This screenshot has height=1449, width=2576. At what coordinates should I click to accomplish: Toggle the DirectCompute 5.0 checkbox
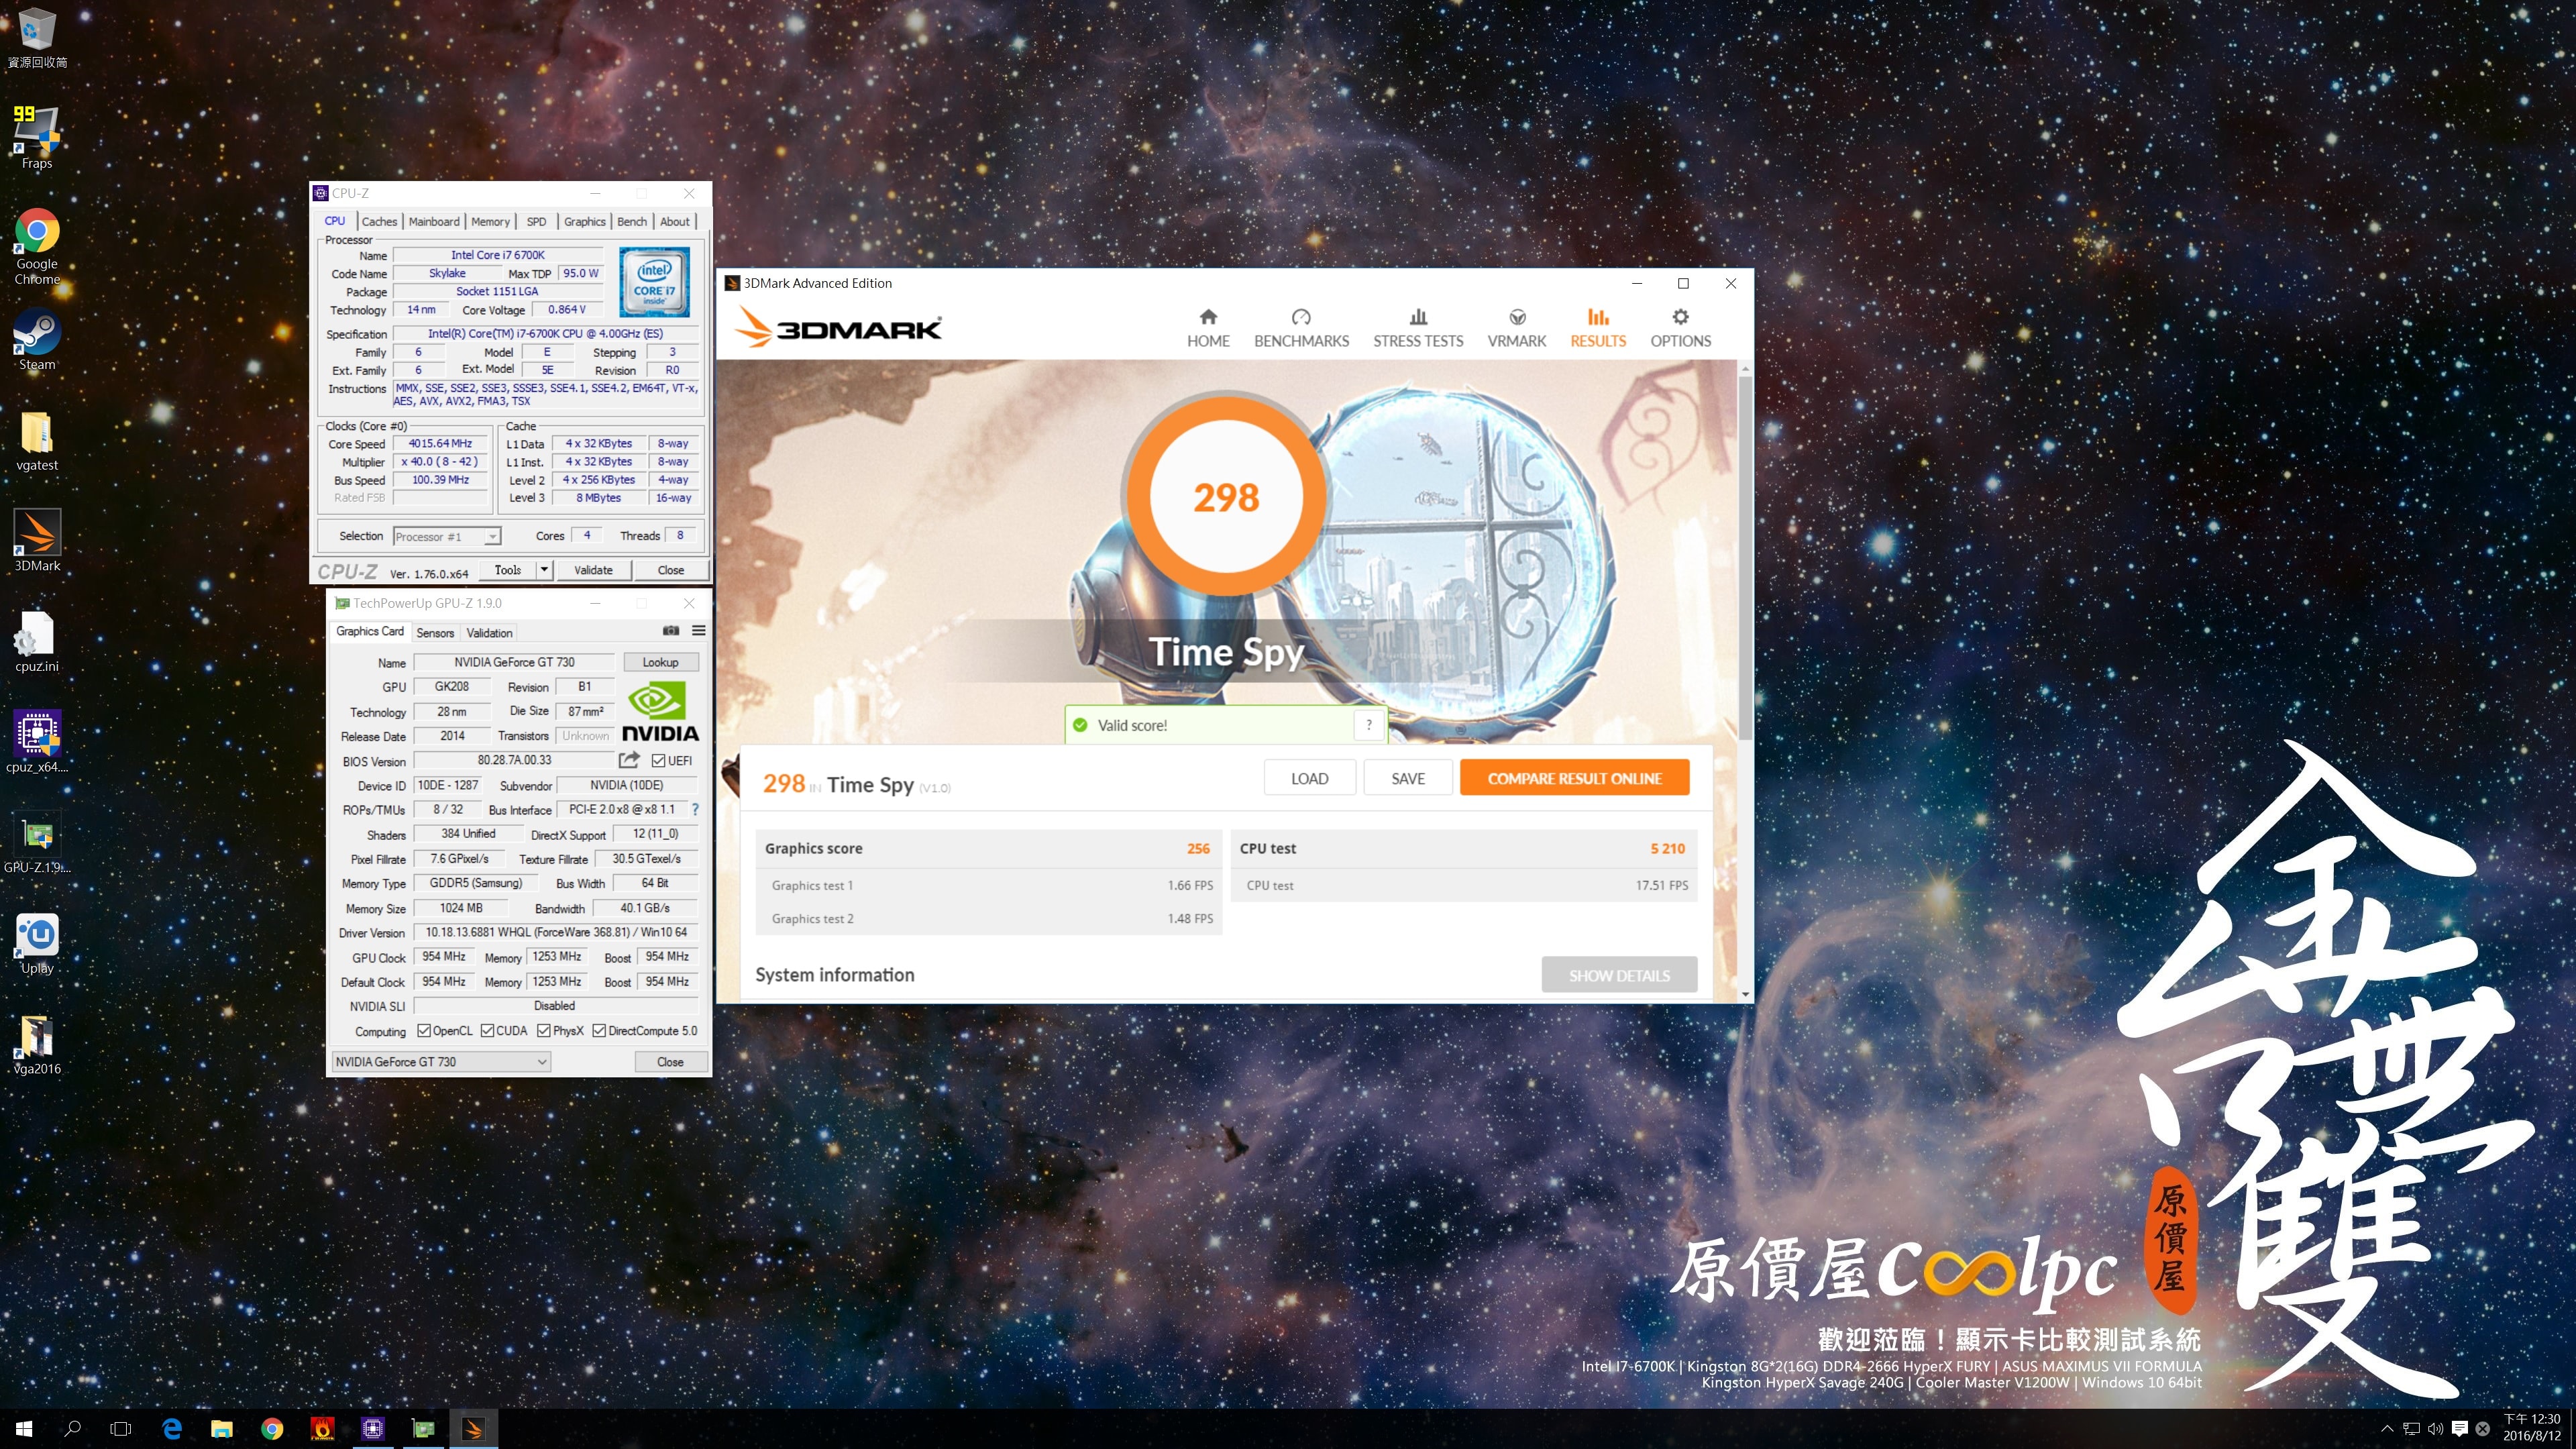pyautogui.click(x=599, y=1030)
